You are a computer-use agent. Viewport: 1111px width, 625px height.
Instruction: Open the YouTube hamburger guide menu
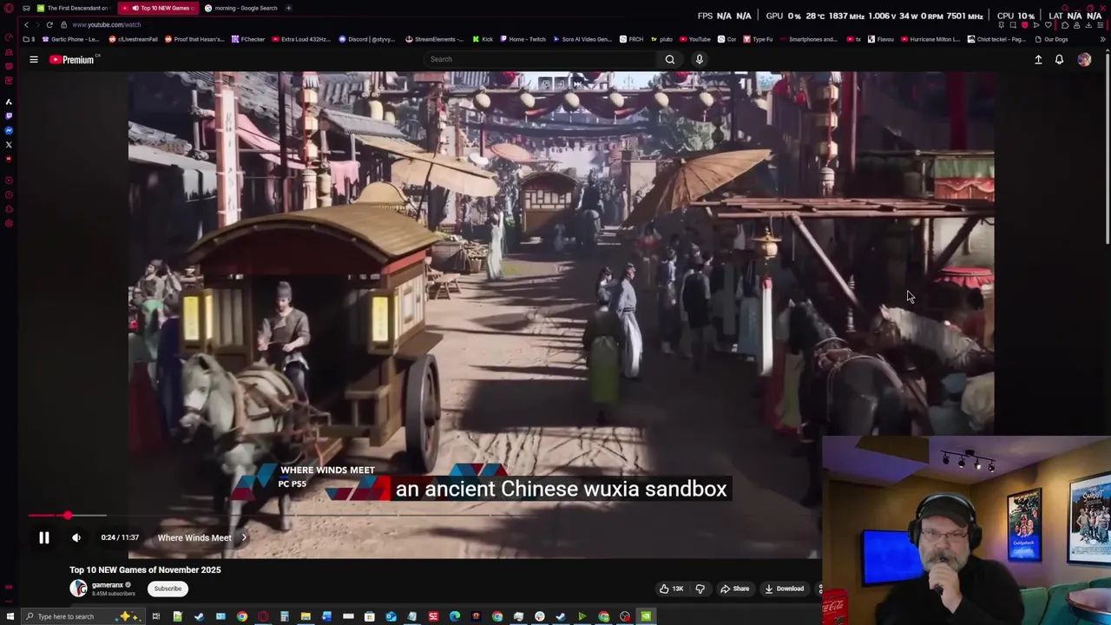coord(34,59)
